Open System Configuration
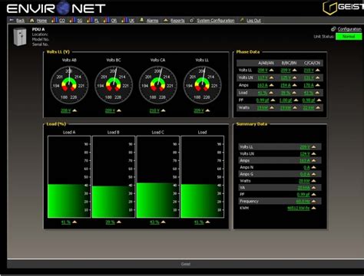This screenshot has height=276, width=364. pos(216,21)
